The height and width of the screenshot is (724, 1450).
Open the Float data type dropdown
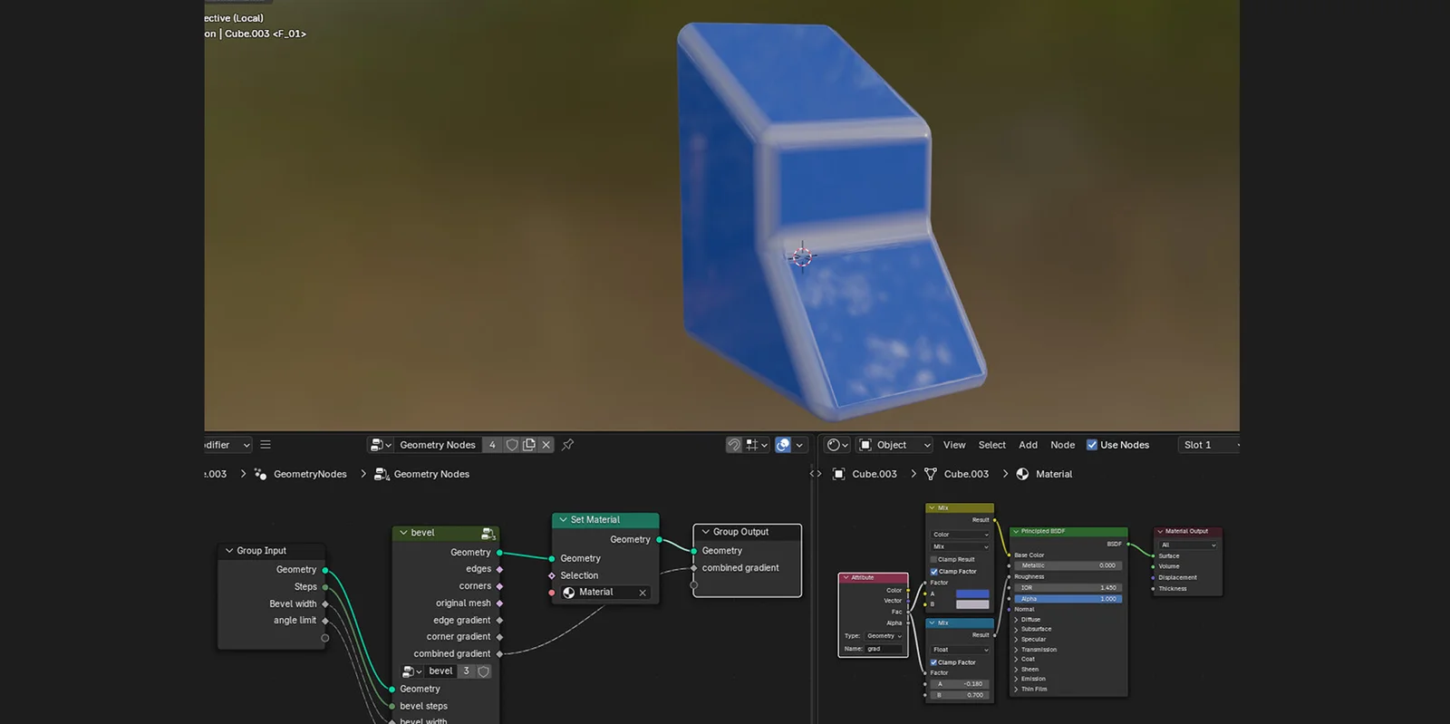(961, 650)
